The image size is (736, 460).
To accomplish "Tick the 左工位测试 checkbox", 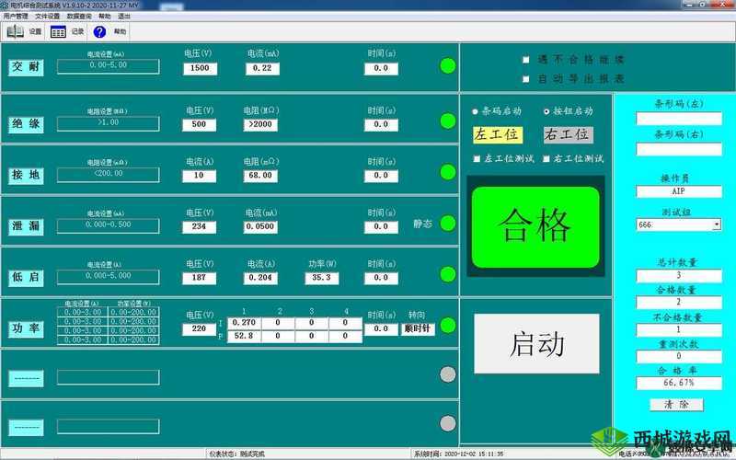I will 477,159.
